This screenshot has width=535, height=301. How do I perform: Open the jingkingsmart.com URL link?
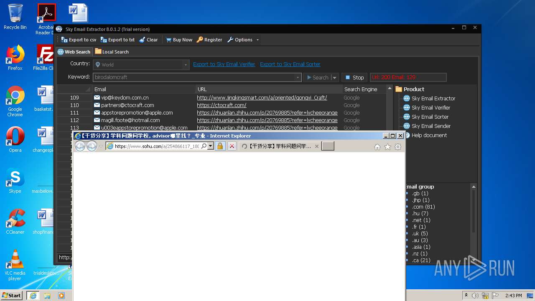click(262, 97)
